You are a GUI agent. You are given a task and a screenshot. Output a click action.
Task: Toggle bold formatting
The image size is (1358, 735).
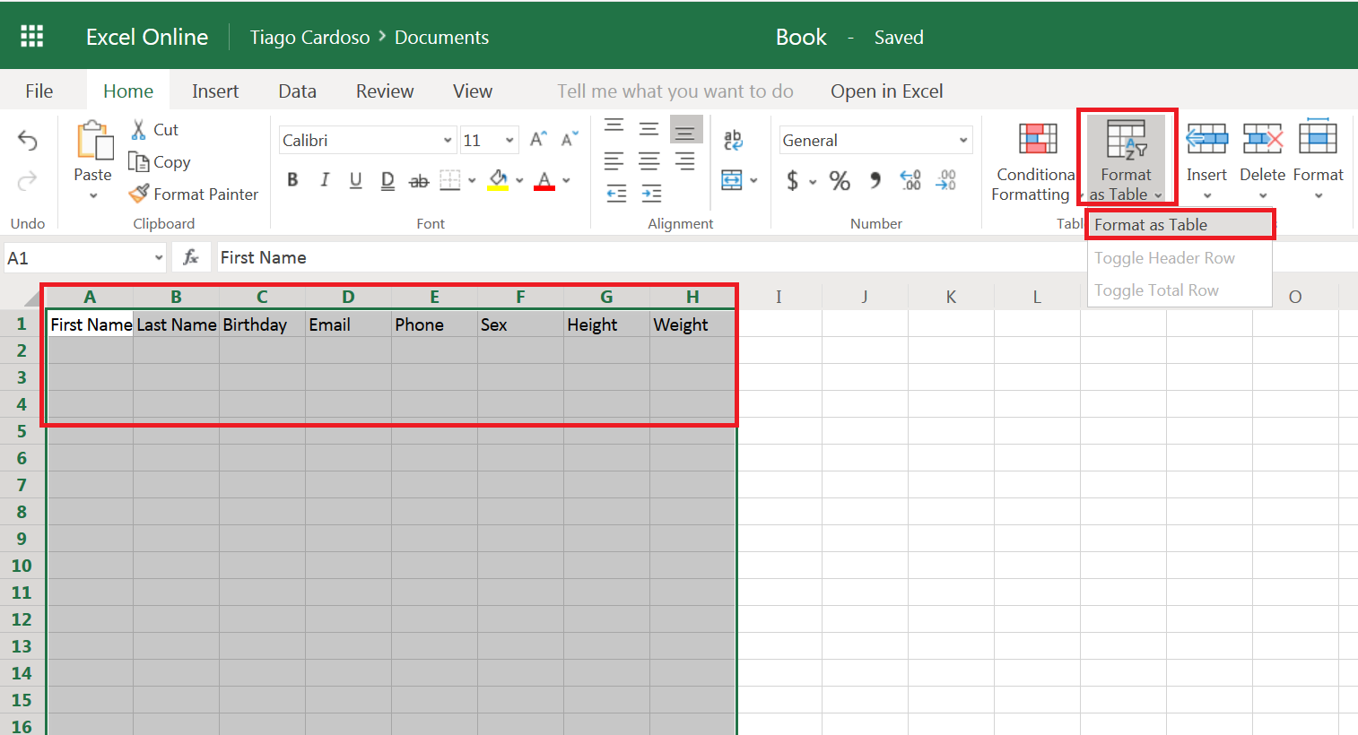point(292,180)
